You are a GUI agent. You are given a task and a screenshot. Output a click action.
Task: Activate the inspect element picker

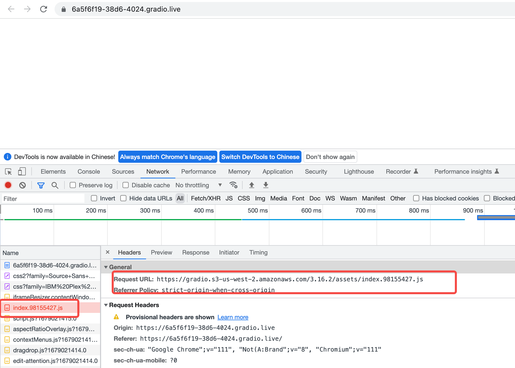tap(8, 172)
